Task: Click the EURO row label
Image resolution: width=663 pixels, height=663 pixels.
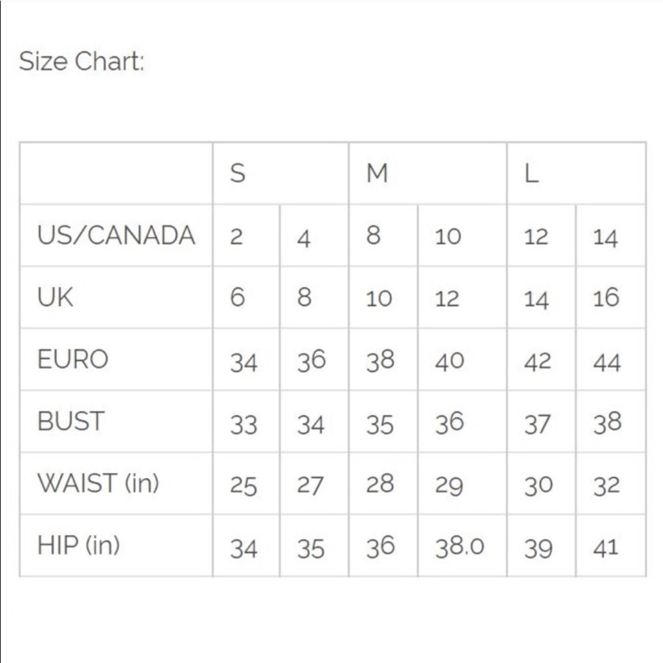Action: coord(72,359)
